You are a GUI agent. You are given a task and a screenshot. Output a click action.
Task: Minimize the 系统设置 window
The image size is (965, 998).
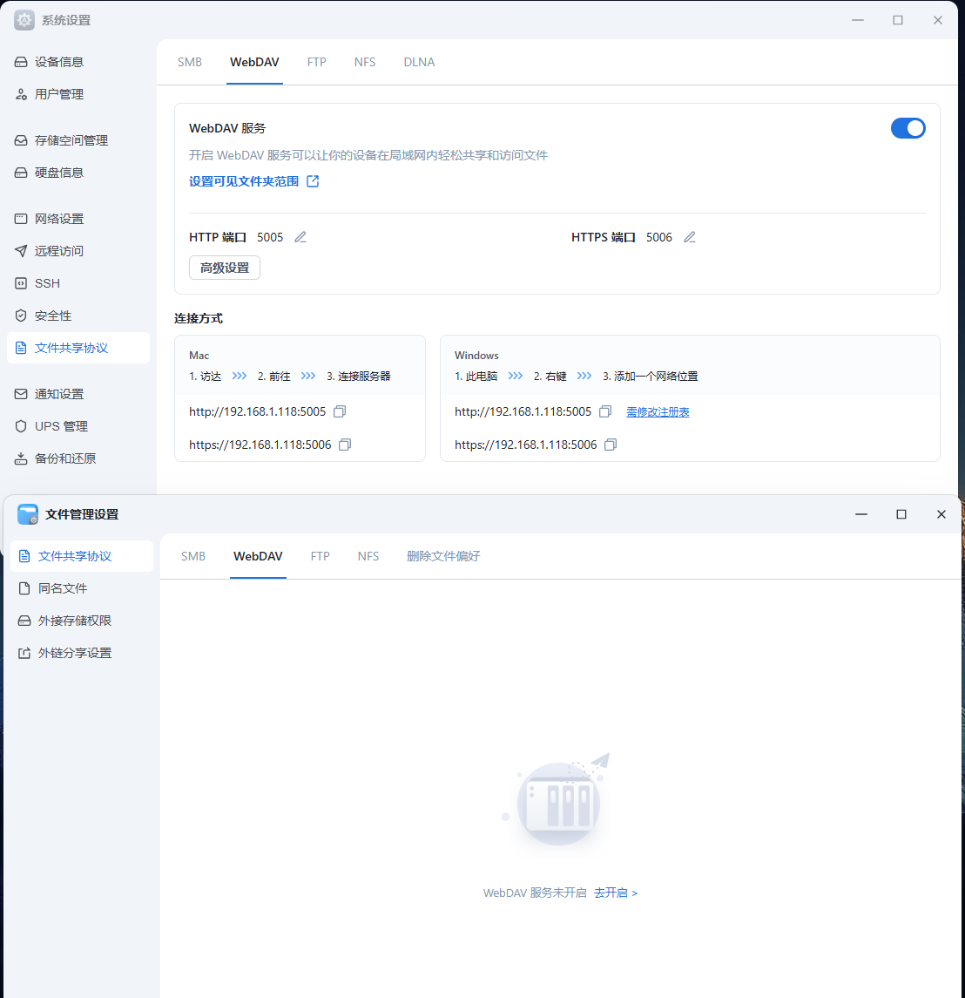click(x=858, y=20)
